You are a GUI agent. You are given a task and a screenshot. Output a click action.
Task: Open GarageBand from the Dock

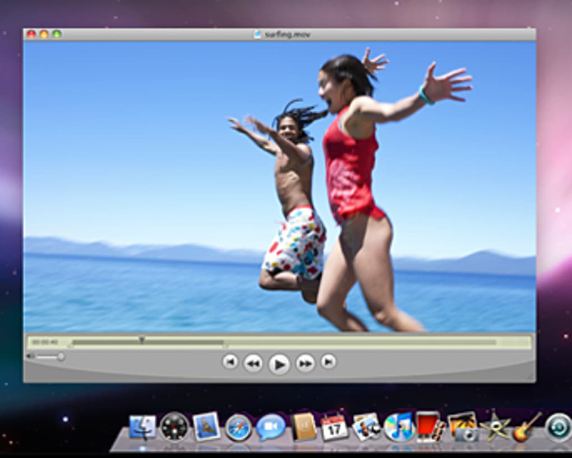coord(526,427)
